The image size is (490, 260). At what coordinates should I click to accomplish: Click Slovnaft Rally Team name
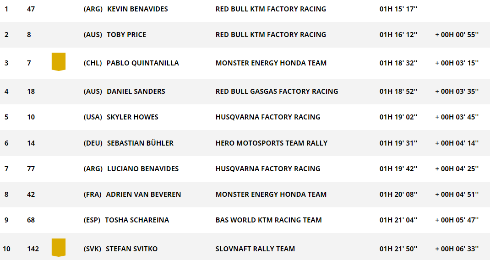point(255,249)
